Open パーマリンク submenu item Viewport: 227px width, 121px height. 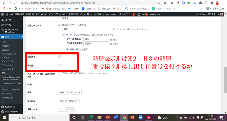pos(7,62)
